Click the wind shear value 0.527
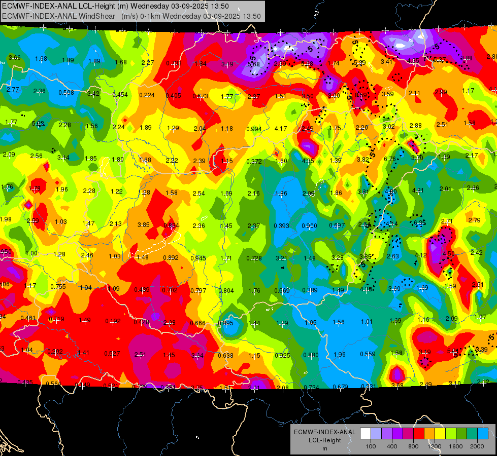This screenshot has height=456, width=497. (112, 354)
